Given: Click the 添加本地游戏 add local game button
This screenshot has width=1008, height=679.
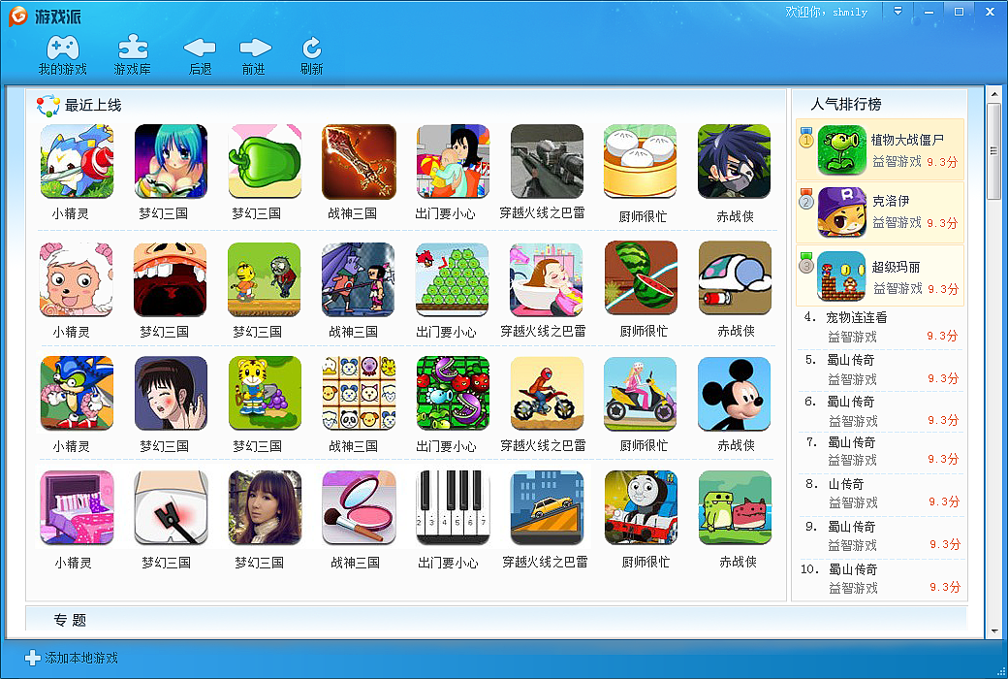Looking at the screenshot, I should [x=72, y=658].
